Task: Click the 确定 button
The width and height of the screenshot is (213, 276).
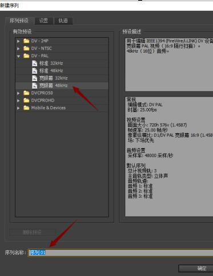Action: point(196,269)
